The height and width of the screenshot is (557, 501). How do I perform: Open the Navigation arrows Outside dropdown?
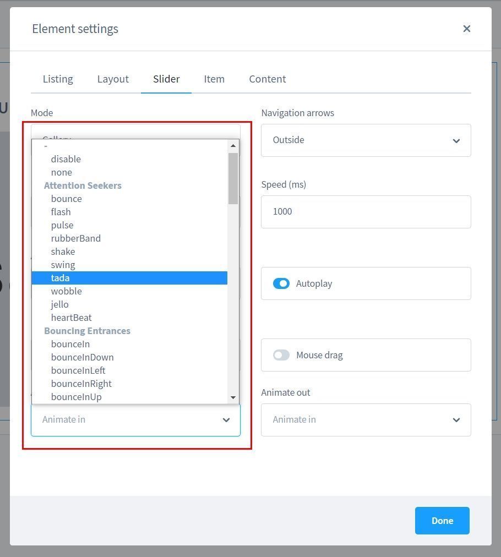pos(366,140)
